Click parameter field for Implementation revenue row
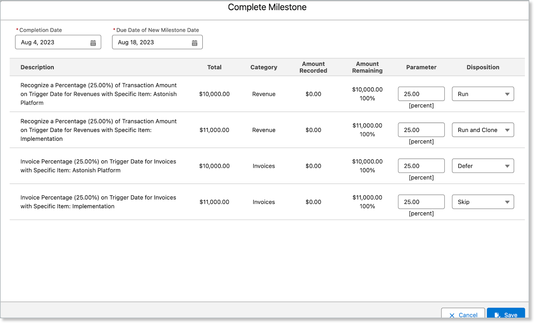This screenshot has height=323, width=534. coord(421,130)
